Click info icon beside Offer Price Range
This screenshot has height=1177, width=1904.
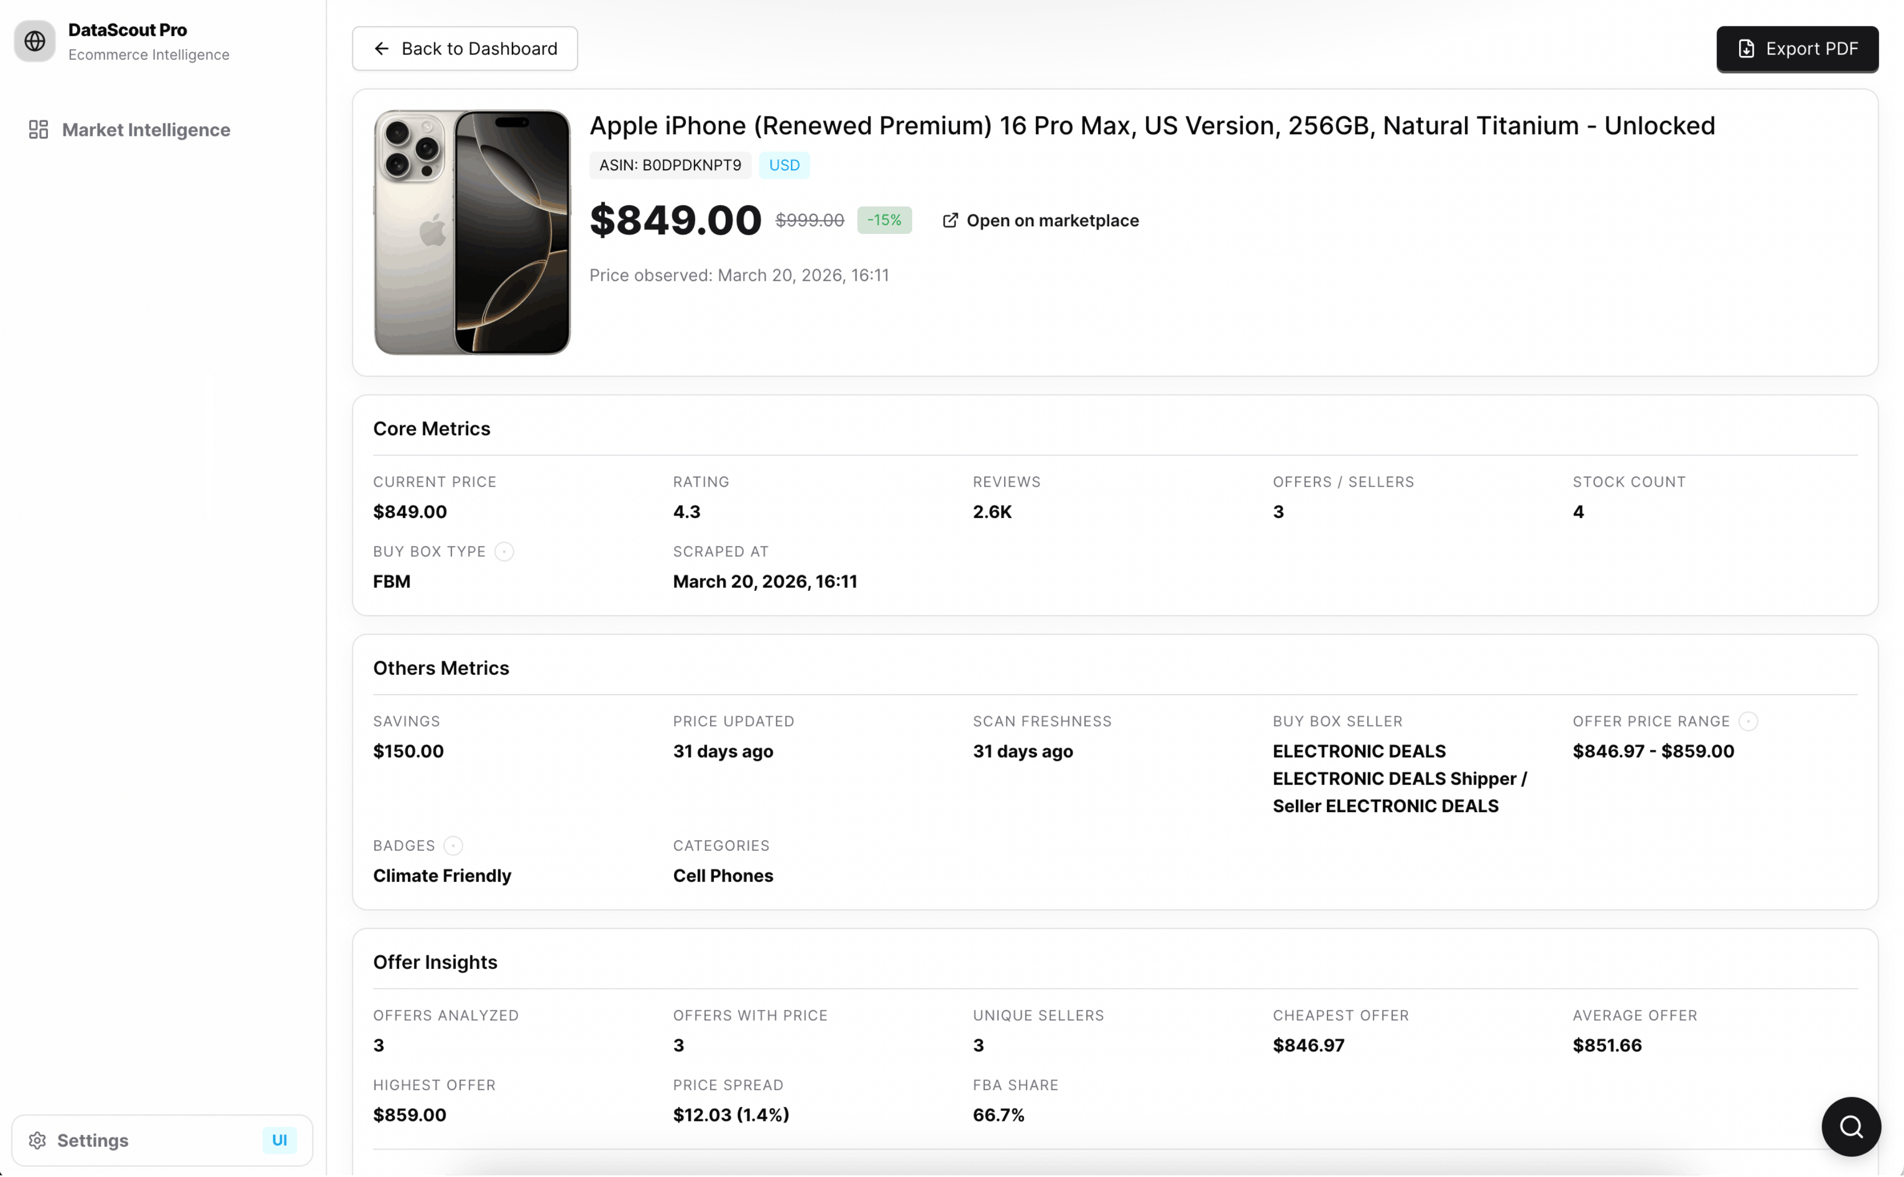1748,722
